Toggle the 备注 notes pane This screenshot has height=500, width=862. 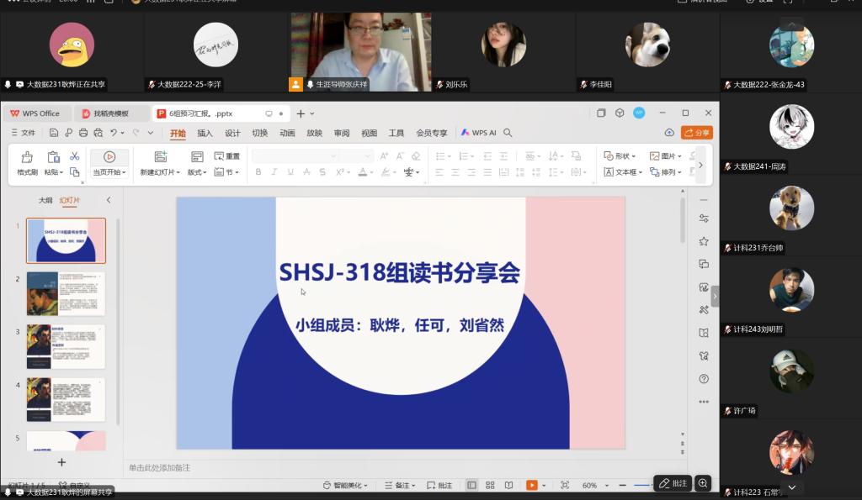pyautogui.click(x=397, y=486)
